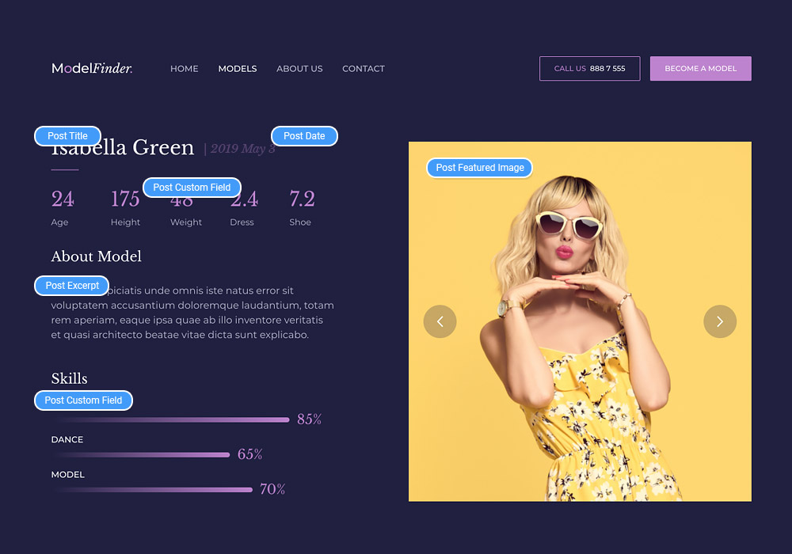Select the Post Custom Field badge above Weight
The height and width of the screenshot is (554, 792).
click(192, 188)
